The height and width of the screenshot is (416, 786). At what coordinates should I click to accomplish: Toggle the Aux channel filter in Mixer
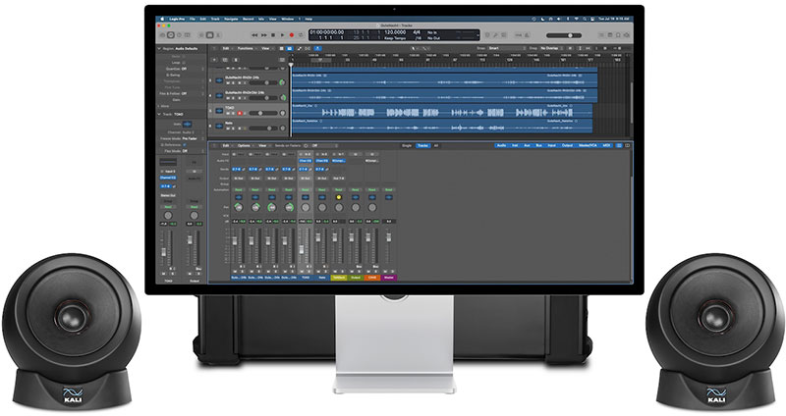point(527,145)
